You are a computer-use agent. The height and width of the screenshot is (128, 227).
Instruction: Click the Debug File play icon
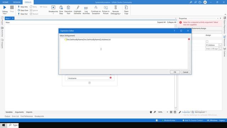point(5,7)
